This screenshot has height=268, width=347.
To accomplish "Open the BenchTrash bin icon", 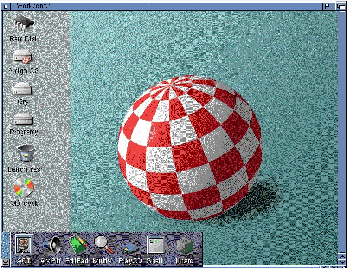I will [26, 153].
